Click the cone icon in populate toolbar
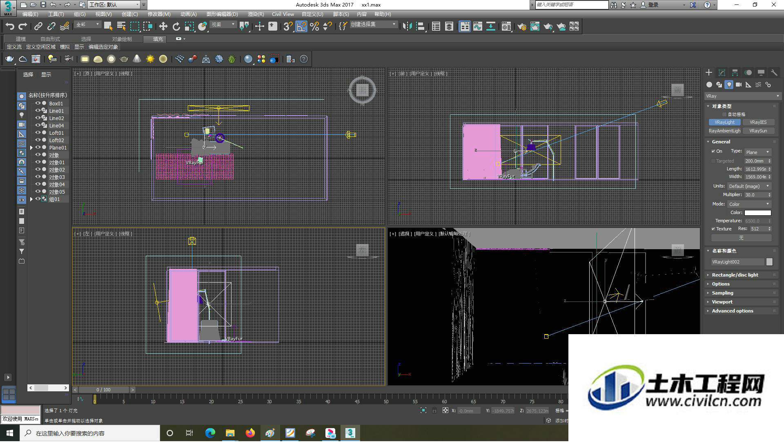This screenshot has height=442, width=784. tap(137, 59)
